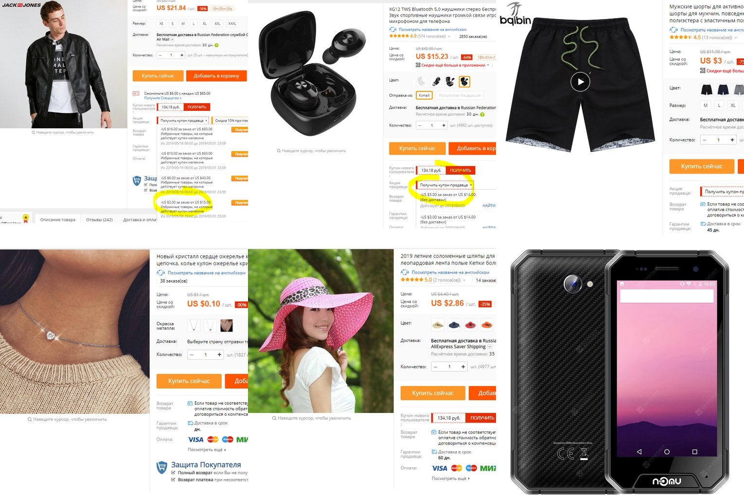Image resolution: width=744 pixels, height=496 pixels.
Task: Tap the recent apps square on phone screen
Action: coord(694,452)
